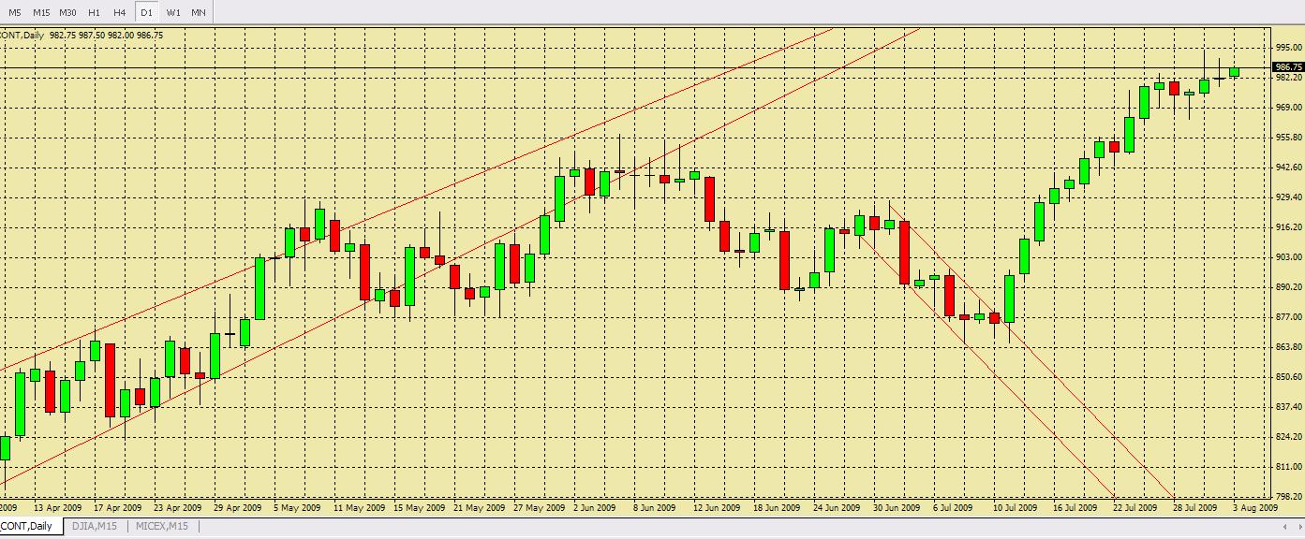The image size is (1305, 539).
Task: Click the 12 Jun 2009 date label
Action: tap(717, 508)
